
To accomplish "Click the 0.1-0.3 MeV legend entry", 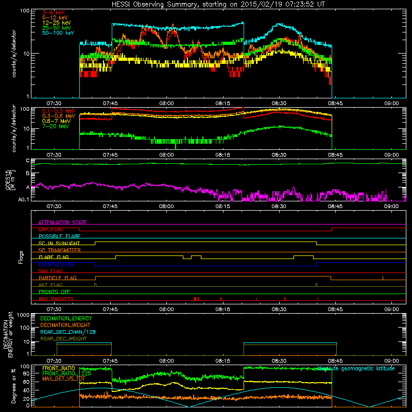I will coord(59,111).
